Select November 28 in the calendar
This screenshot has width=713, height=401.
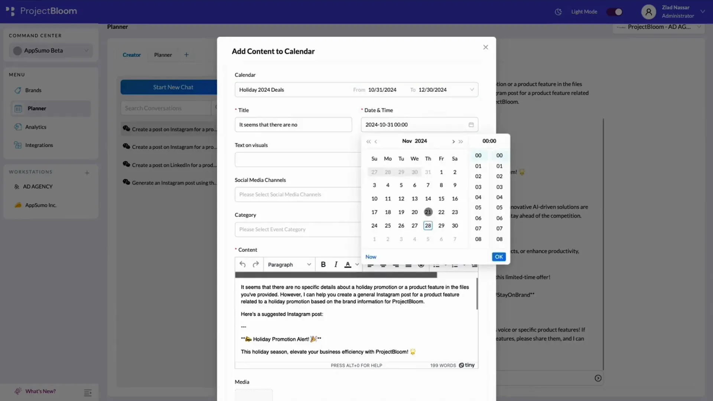pyautogui.click(x=428, y=225)
